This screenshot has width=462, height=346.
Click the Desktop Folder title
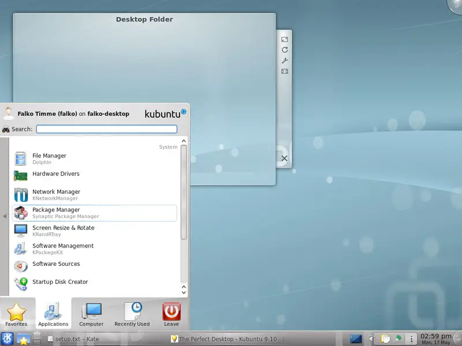[144, 20]
